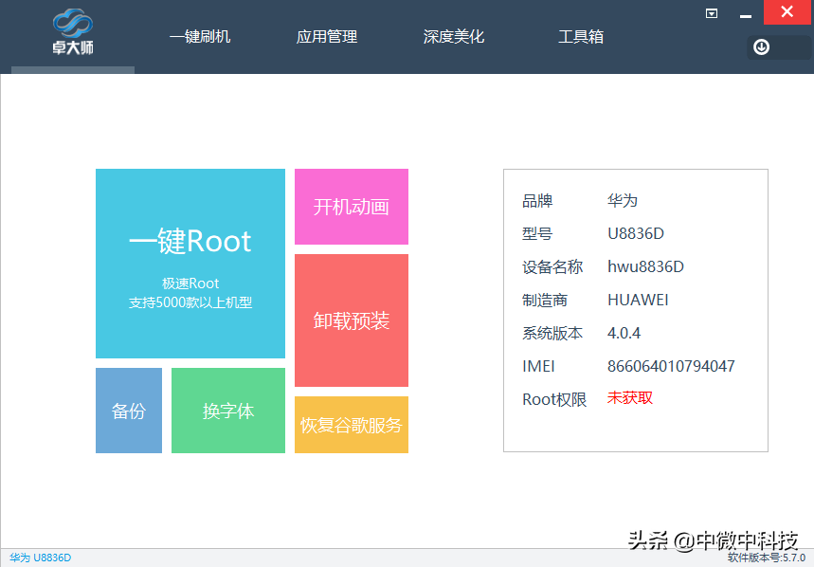Open the 卸载预装 uninstall preinstalled tool

click(x=351, y=320)
